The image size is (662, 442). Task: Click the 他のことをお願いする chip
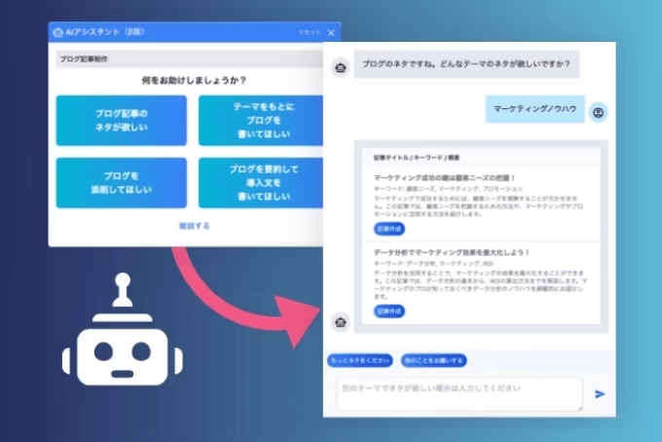[x=434, y=360]
